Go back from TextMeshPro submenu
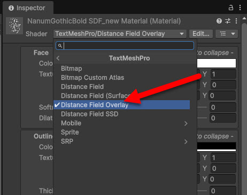Image resolution: width=247 pixels, height=195 pixels. pos(58,58)
